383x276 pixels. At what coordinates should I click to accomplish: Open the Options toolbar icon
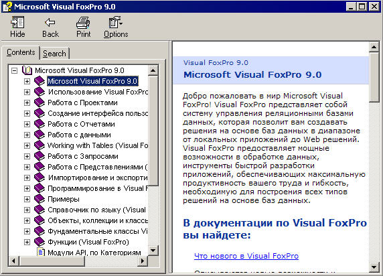tap(116, 23)
